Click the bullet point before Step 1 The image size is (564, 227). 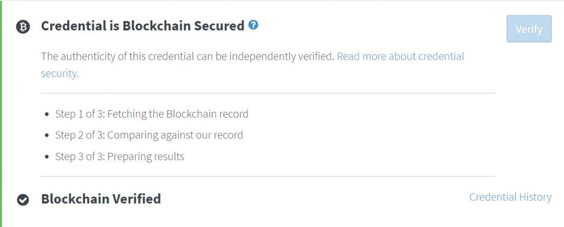point(47,115)
